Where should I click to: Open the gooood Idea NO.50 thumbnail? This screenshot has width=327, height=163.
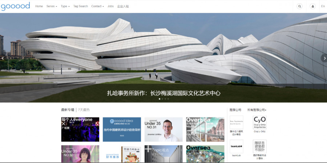click(x=122, y=129)
